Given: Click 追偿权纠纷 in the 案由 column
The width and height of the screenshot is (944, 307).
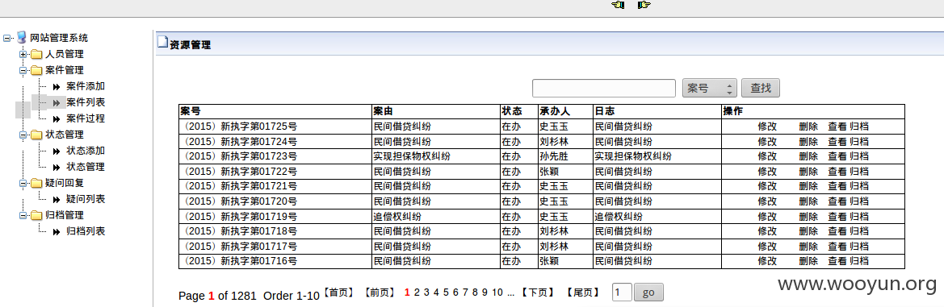Looking at the screenshot, I should click(x=397, y=216).
